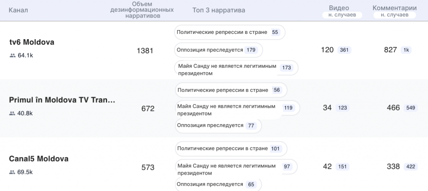The width and height of the screenshot is (428, 191).
Task: Click subscribers icon under Canal5 Moldova
Action: point(12,172)
